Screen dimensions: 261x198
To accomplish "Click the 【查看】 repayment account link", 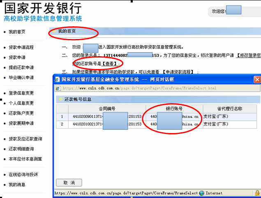I will [110, 64].
